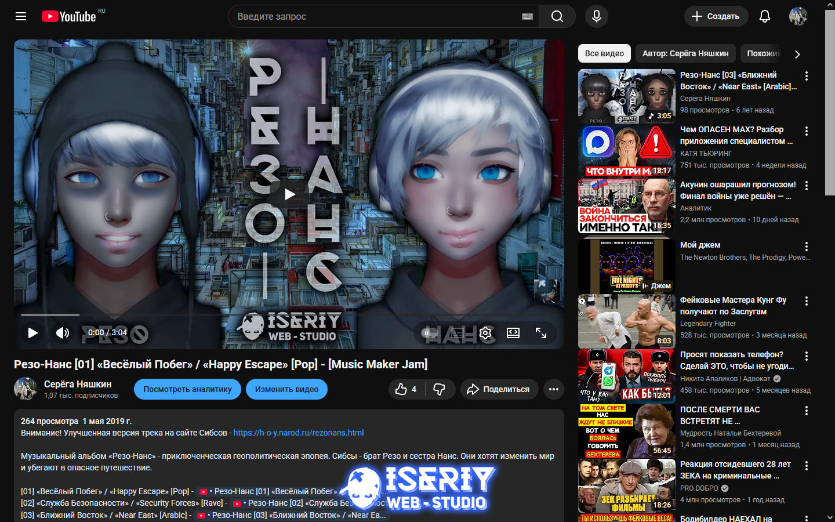The width and height of the screenshot is (835, 522).
Task: Click the video progress bar
Action: coord(232,315)
